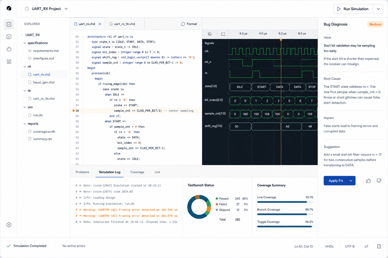Collapse the tb folder
388x258 pixels.
[x=25, y=91]
